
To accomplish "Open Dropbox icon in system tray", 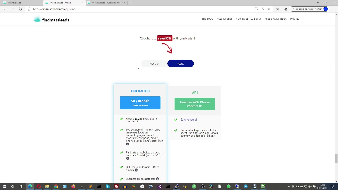I will click(314, 187).
